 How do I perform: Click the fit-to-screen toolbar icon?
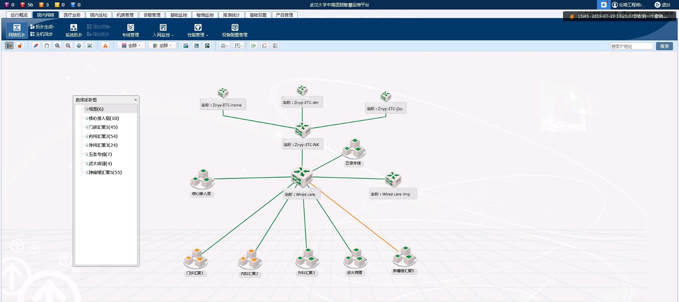pyautogui.click(x=90, y=46)
